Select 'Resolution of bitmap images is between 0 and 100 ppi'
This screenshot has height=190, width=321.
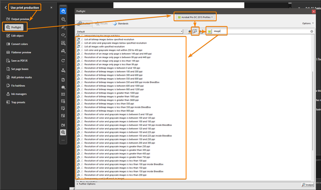tap(112, 68)
